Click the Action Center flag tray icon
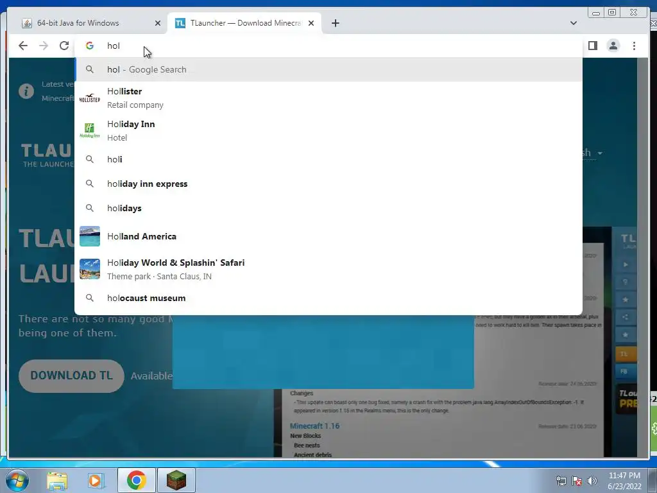 point(577,481)
